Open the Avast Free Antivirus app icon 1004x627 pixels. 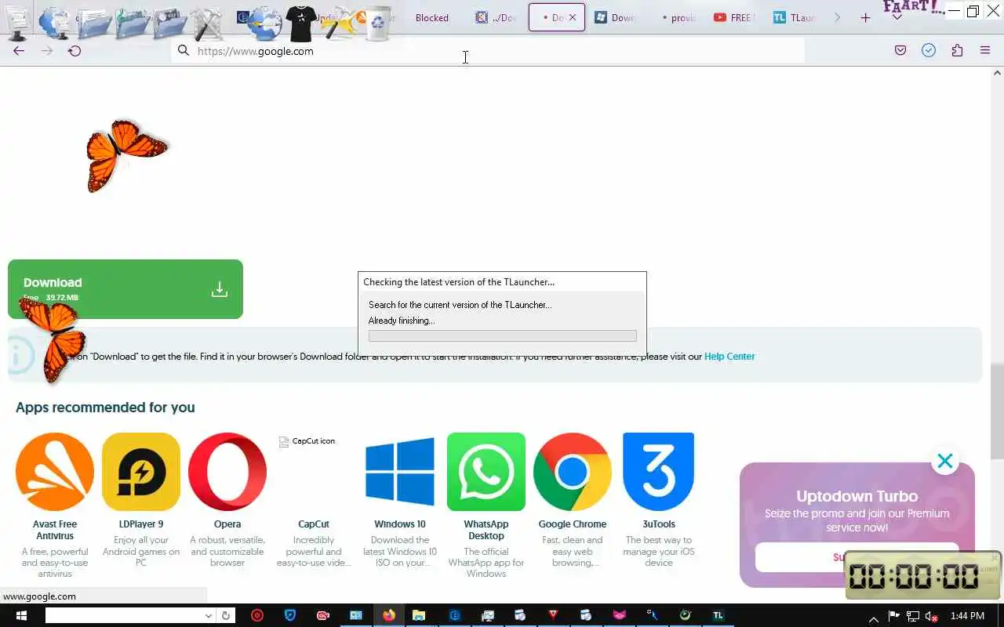[55, 472]
